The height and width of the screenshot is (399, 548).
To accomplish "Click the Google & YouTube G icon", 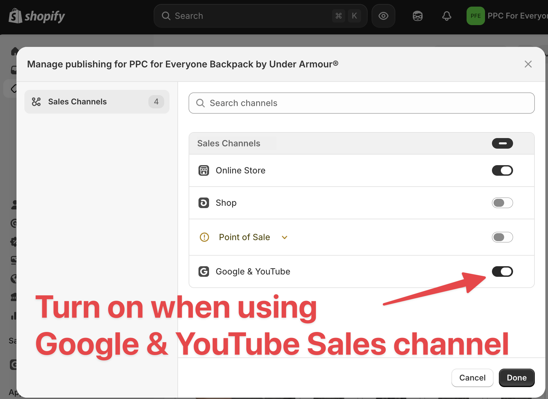I will [x=204, y=272].
